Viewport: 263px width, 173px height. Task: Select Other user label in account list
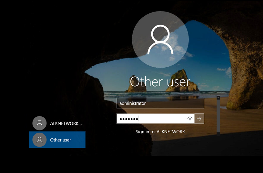pyautogui.click(x=60, y=140)
